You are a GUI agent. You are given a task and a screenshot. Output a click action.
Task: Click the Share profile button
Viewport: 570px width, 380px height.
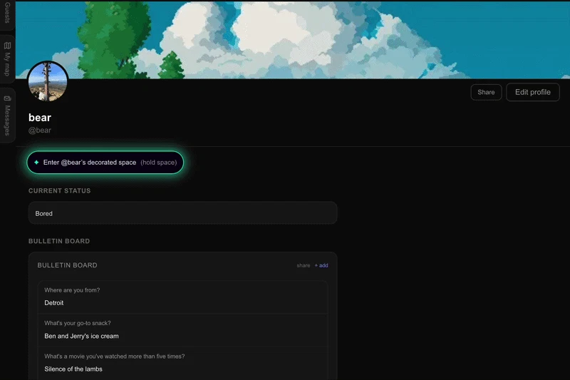486,93
